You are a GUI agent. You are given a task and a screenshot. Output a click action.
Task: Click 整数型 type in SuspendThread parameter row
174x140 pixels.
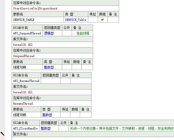49,67
